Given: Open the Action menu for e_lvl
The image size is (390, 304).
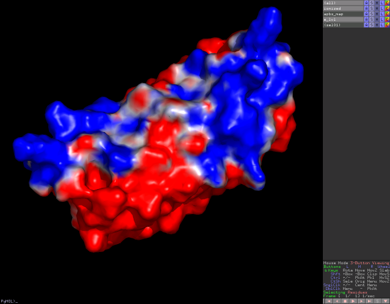Looking at the screenshot, I should point(366,19).
